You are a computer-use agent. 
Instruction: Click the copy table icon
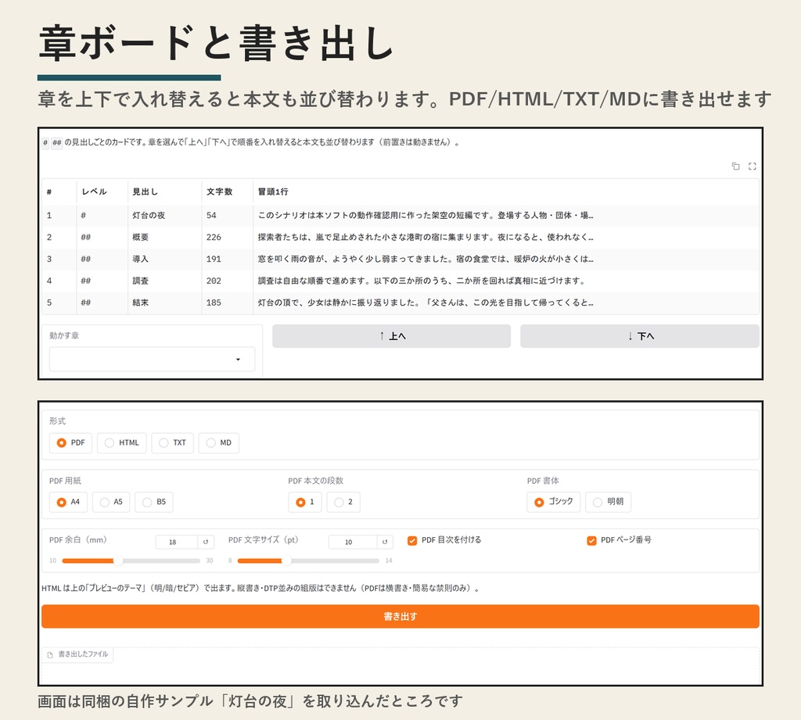coord(735,166)
